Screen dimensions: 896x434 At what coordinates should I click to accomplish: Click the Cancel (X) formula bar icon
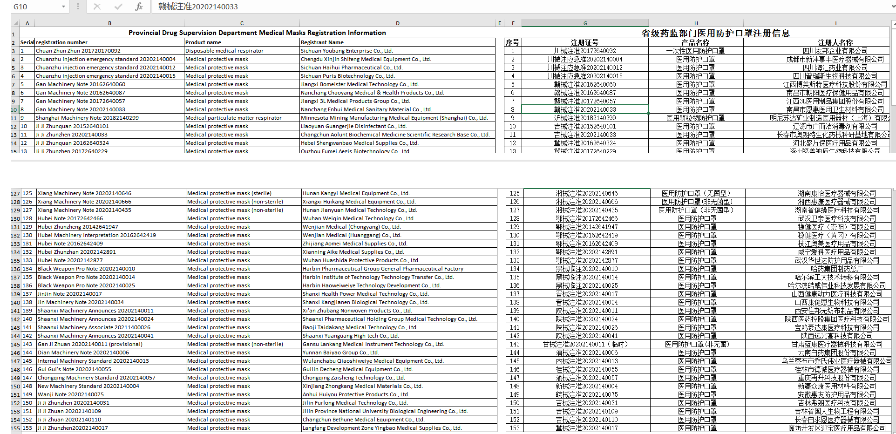pyautogui.click(x=97, y=7)
